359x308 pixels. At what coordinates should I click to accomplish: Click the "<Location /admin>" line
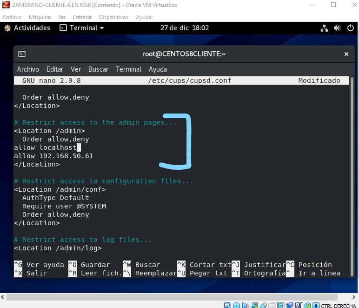coord(49,131)
